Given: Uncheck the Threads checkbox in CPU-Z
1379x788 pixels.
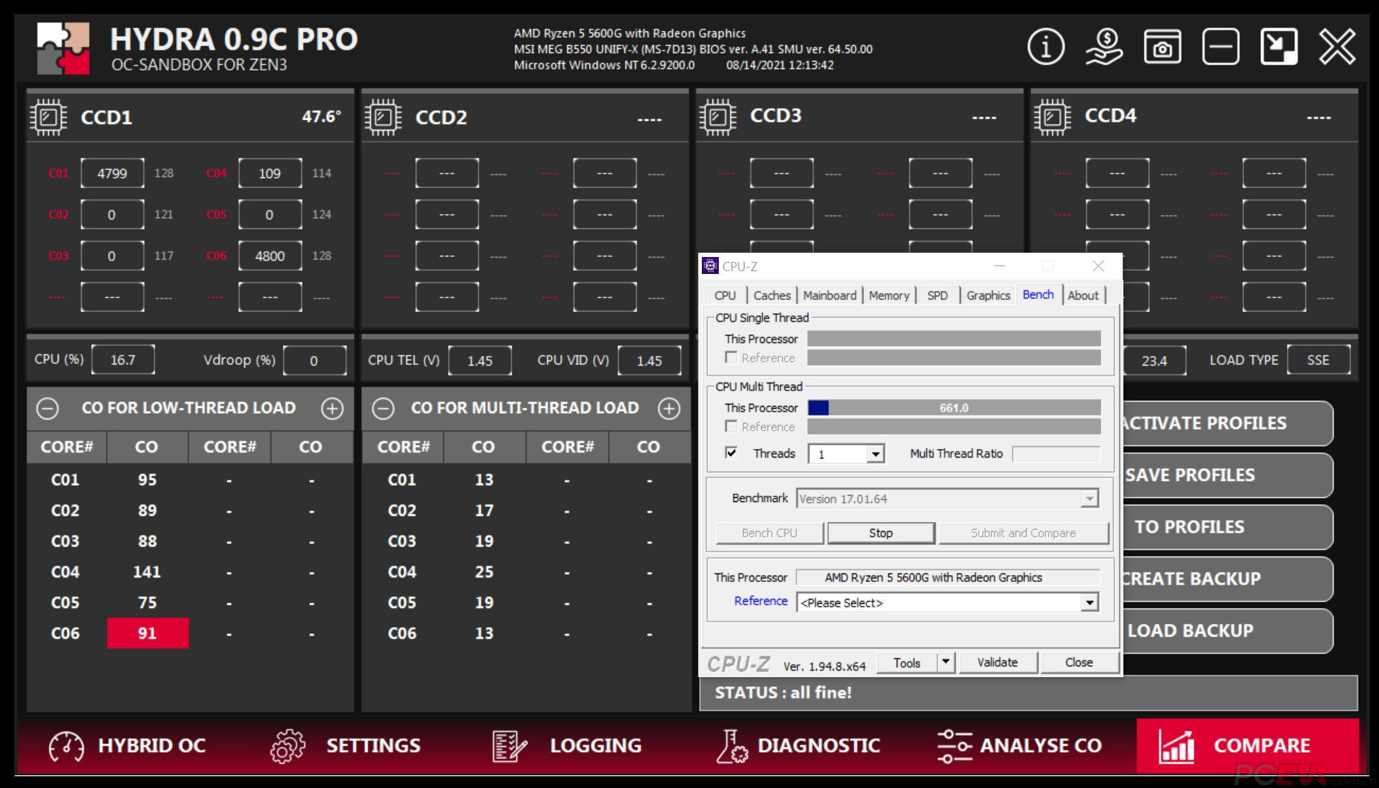Looking at the screenshot, I should [732, 453].
